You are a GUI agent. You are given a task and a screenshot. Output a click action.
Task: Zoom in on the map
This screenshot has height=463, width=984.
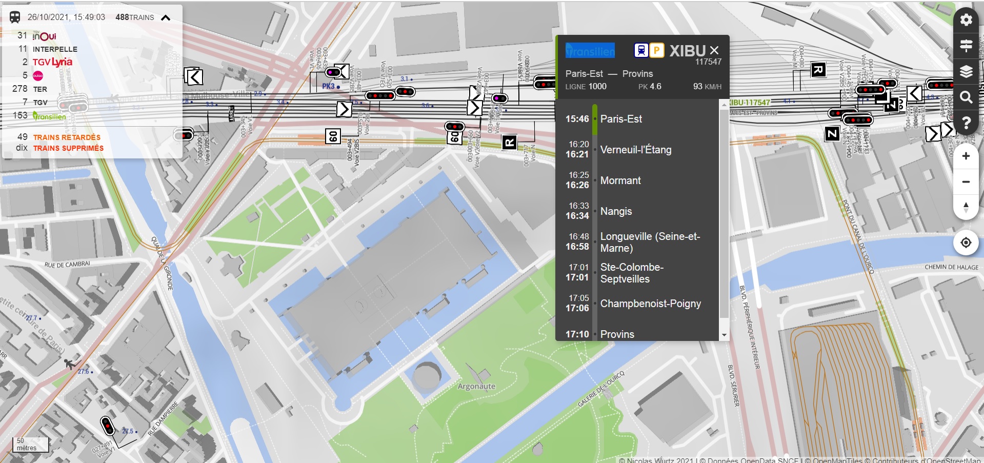tap(966, 156)
